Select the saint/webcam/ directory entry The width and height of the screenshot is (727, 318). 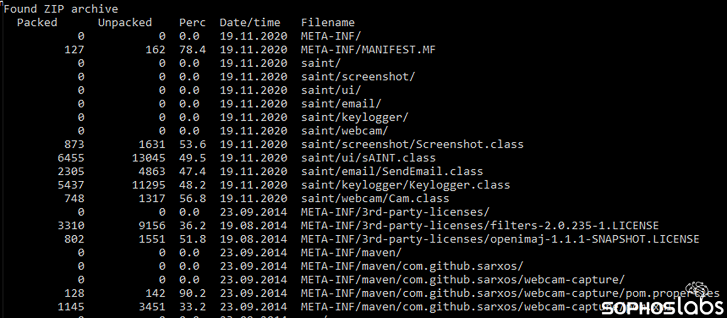tap(344, 131)
